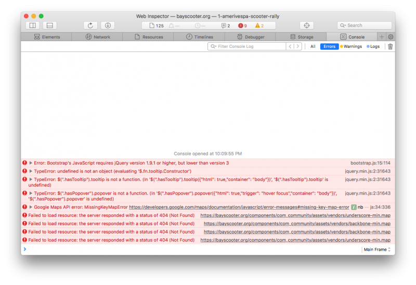Image resolution: width=416 pixels, height=285 pixels.
Task: Toggle the left sidebar layout button
Action: coord(33,25)
